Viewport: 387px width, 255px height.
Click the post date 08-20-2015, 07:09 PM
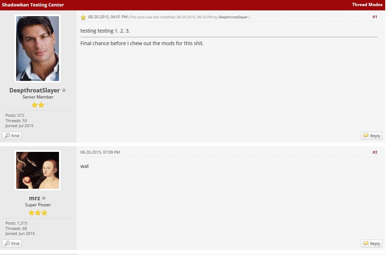[100, 152]
